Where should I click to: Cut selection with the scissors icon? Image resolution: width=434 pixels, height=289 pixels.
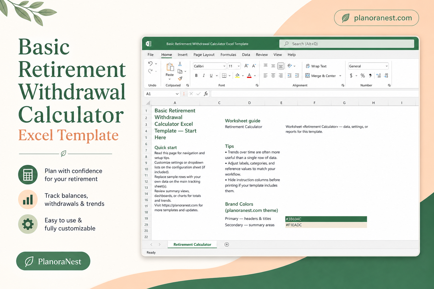(x=180, y=64)
